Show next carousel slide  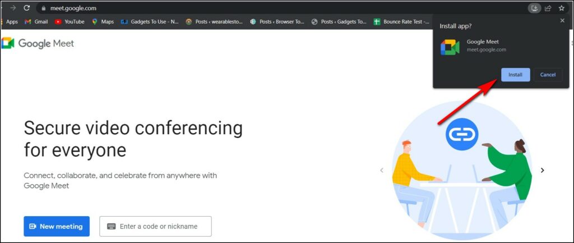point(543,170)
